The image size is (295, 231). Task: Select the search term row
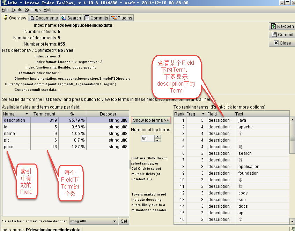click(231, 153)
